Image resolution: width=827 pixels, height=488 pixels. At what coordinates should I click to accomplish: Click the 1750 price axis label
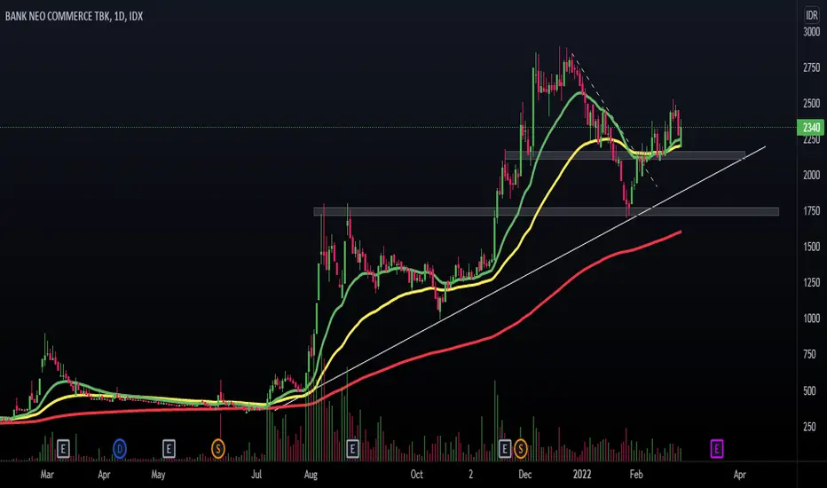(x=811, y=211)
